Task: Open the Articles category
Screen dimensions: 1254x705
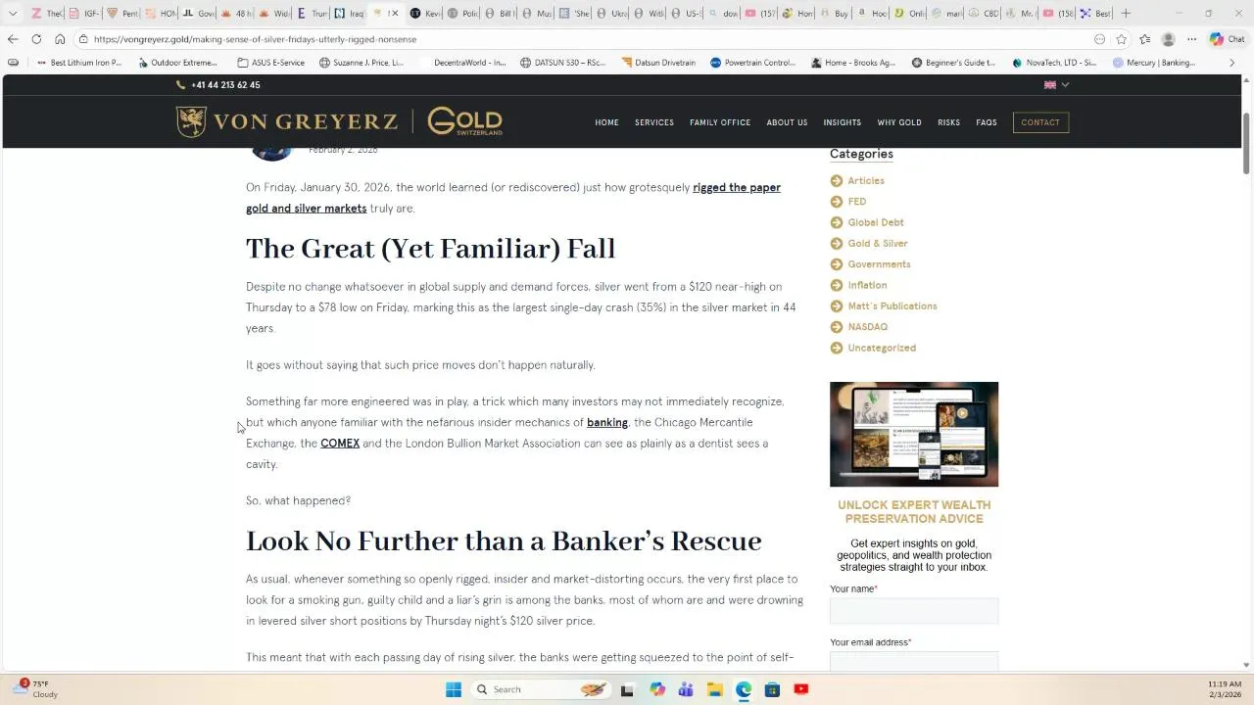Action: [x=866, y=181]
